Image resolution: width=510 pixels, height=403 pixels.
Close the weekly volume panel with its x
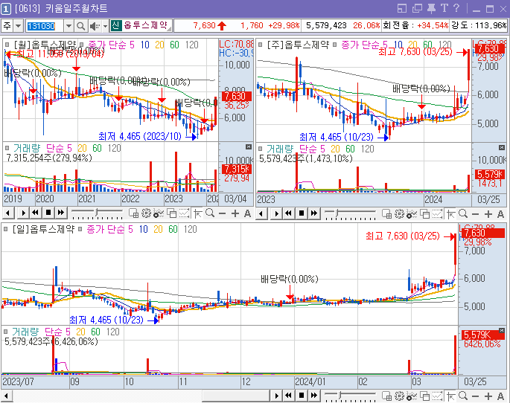tap(502, 148)
